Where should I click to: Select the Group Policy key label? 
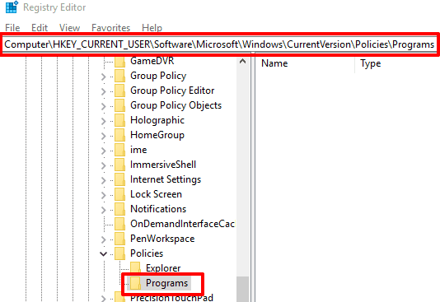point(158,76)
